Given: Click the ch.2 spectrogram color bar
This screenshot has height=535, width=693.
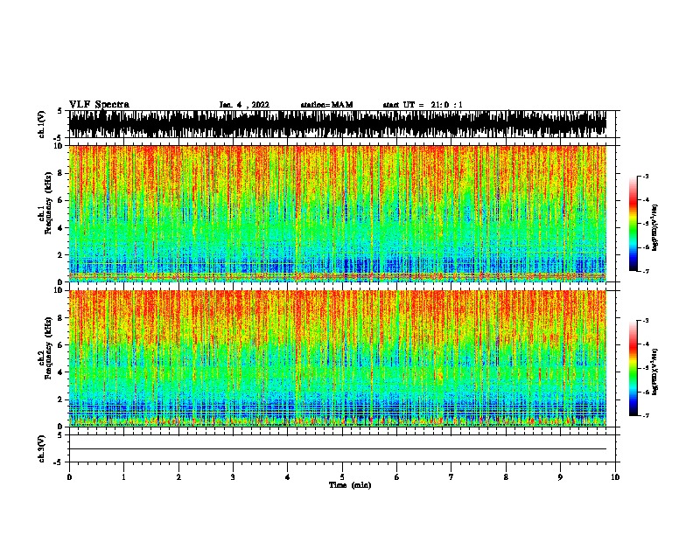Looking at the screenshot, I should pyautogui.click(x=633, y=368).
